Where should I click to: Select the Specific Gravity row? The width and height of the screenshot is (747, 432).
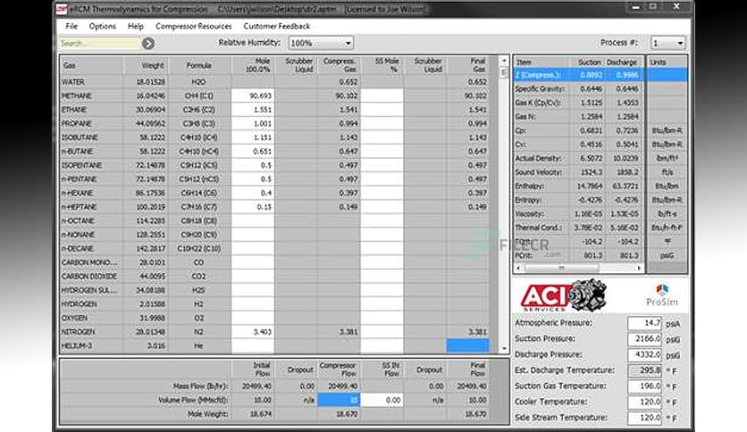click(x=600, y=89)
